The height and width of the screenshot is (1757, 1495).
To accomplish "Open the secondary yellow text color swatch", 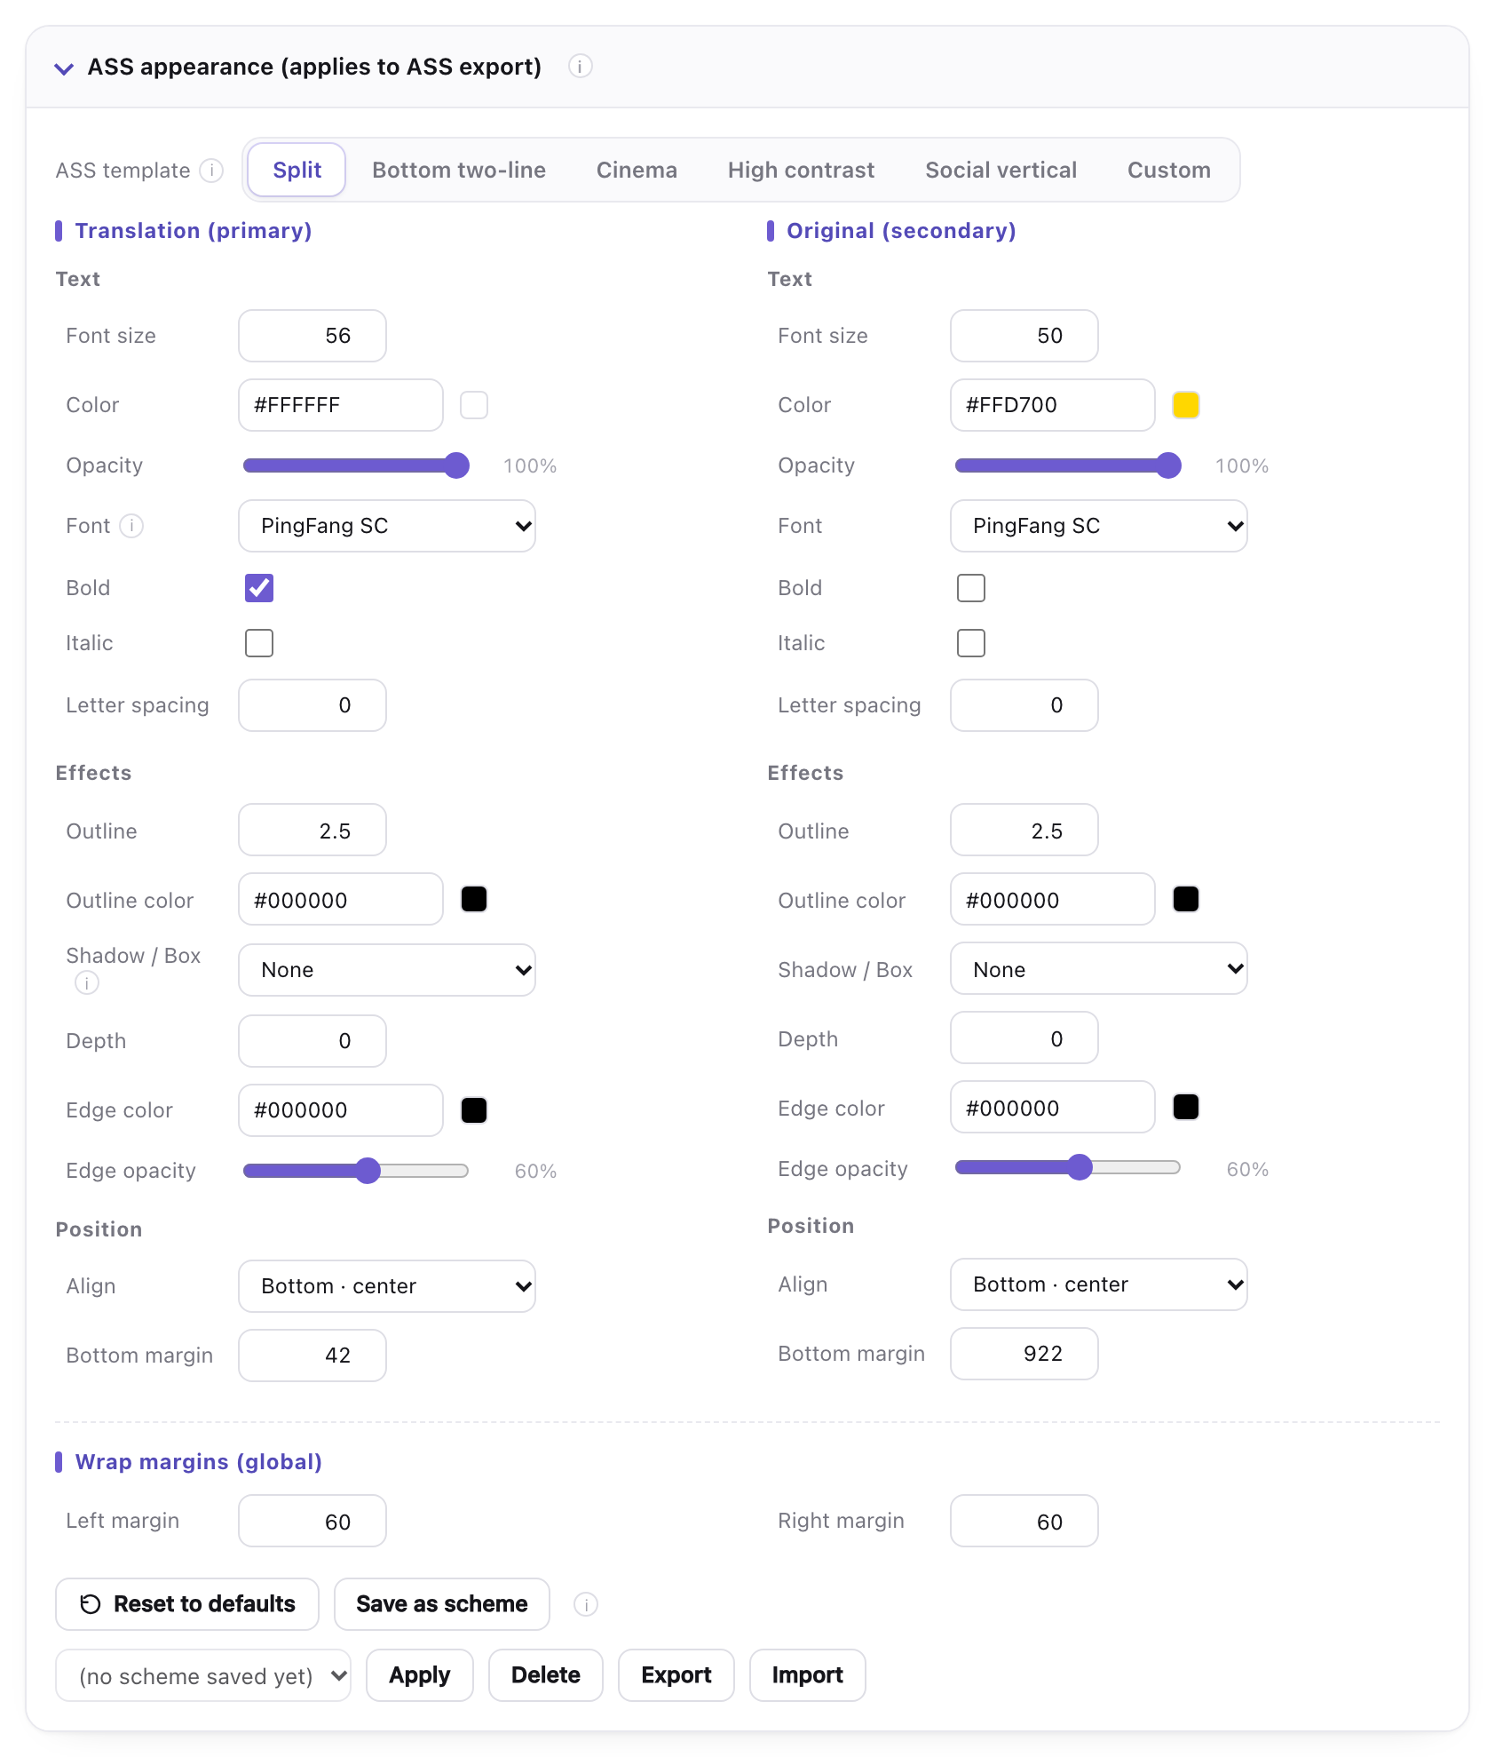I will tap(1186, 405).
